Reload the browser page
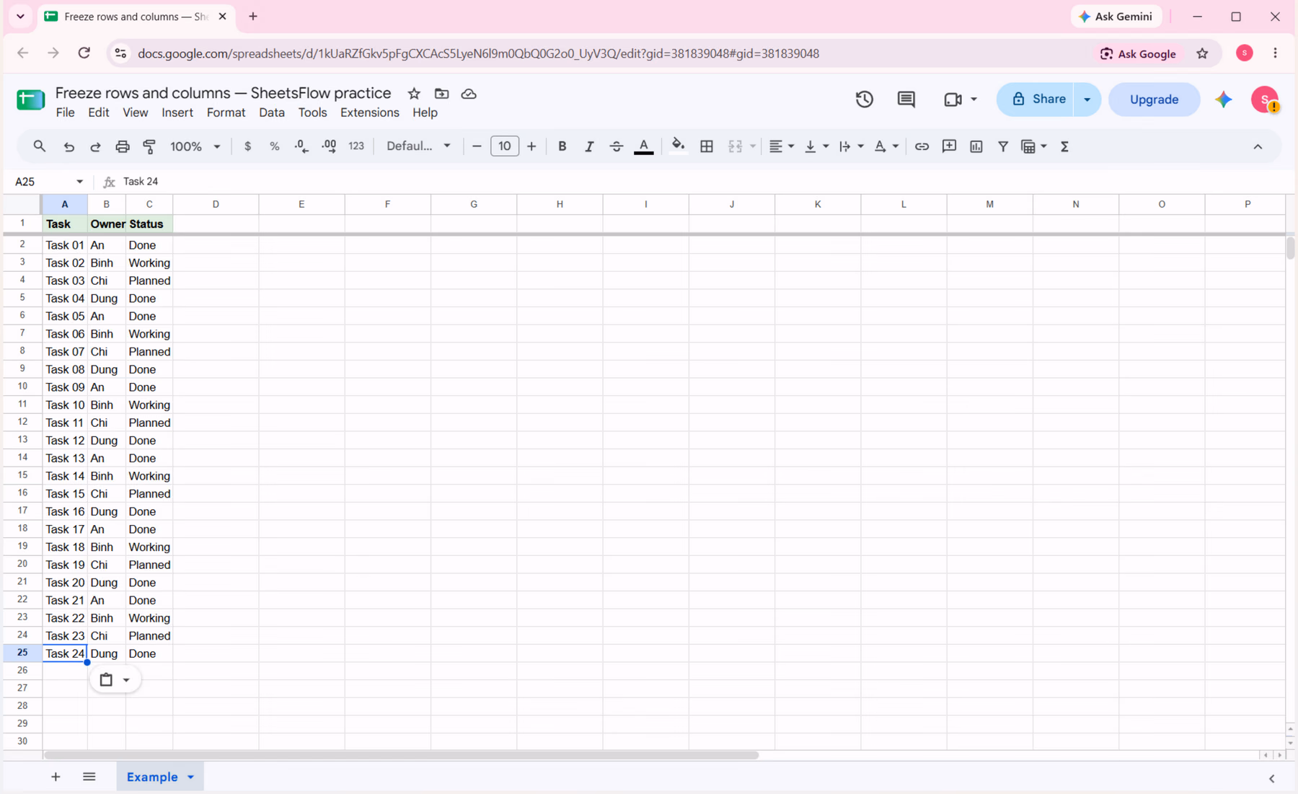 click(x=84, y=53)
